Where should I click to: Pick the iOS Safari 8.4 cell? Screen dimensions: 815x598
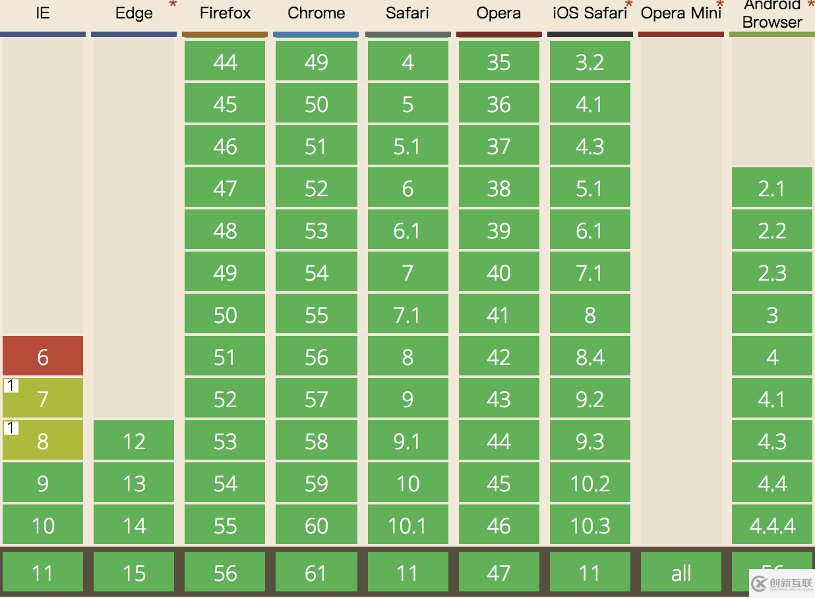click(589, 356)
